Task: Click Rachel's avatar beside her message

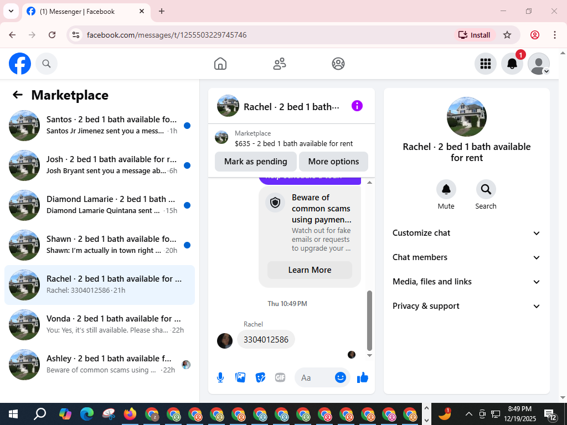Action: (225, 340)
